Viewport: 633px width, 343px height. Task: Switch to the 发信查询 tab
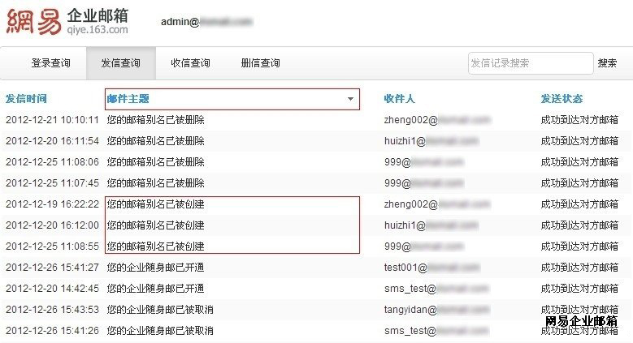coord(121,63)
